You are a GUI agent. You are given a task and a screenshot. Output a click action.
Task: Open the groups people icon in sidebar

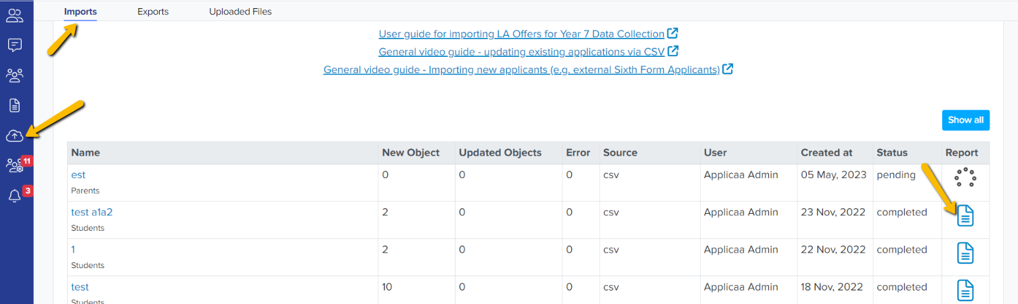tap(14, 75)
